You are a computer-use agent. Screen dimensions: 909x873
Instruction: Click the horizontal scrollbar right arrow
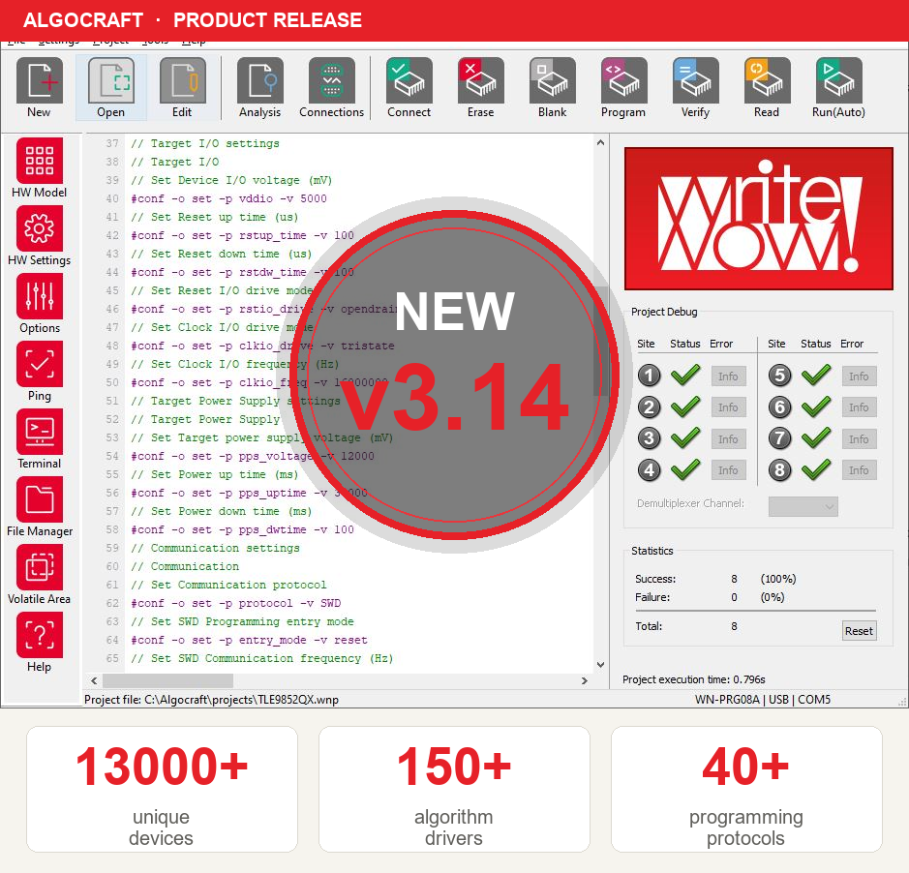pyautogui.click(x=585, y=681)
